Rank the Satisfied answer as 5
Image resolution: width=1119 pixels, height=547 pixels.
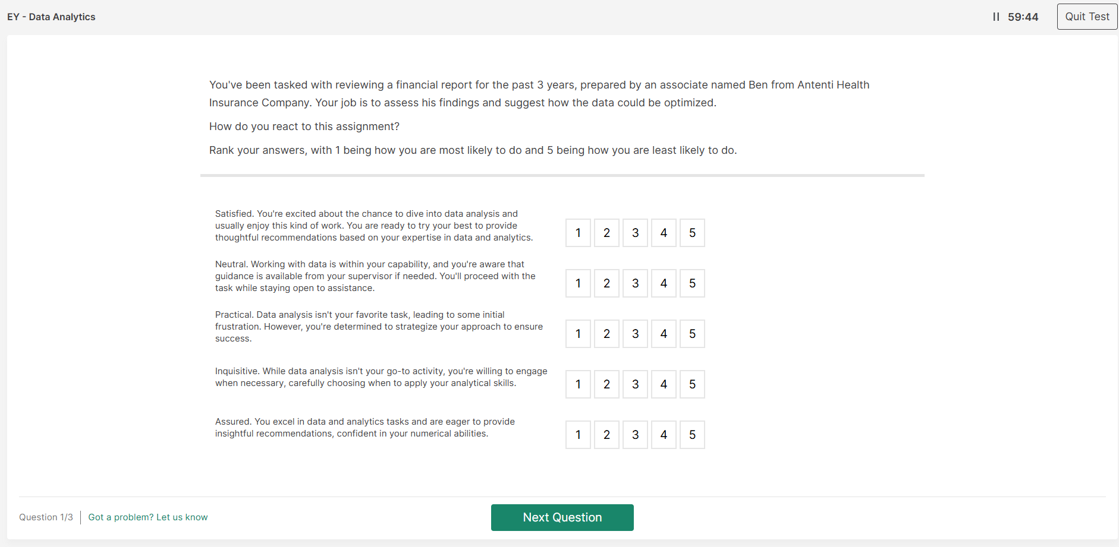(692, 233)
